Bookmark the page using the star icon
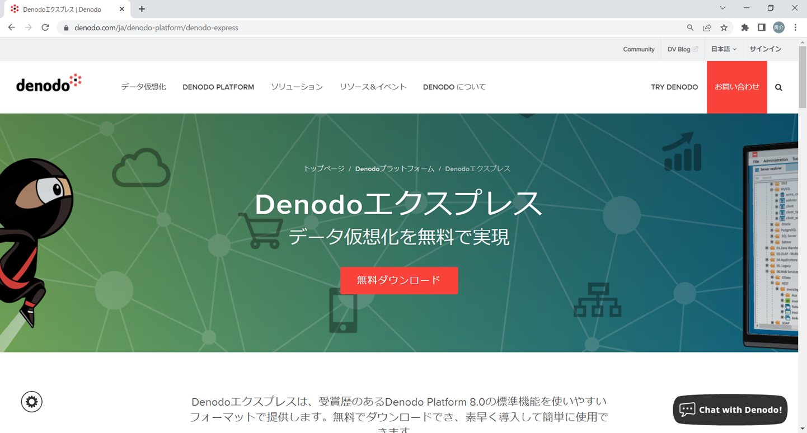 pos(725,27)
